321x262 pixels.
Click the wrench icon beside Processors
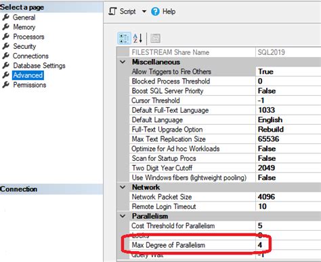[5, 37]
